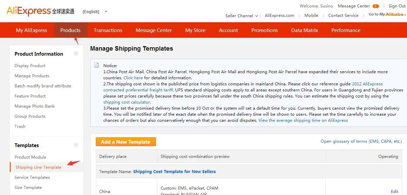Collapse the Templates sidebar section
This screenshot has height=195, width=407.
tap(76, 145)
